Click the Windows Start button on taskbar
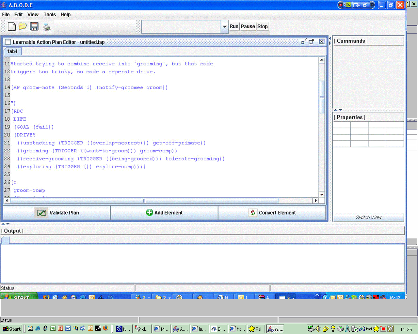Viewport: 418px width, 334px height. (x=11, y=329)
